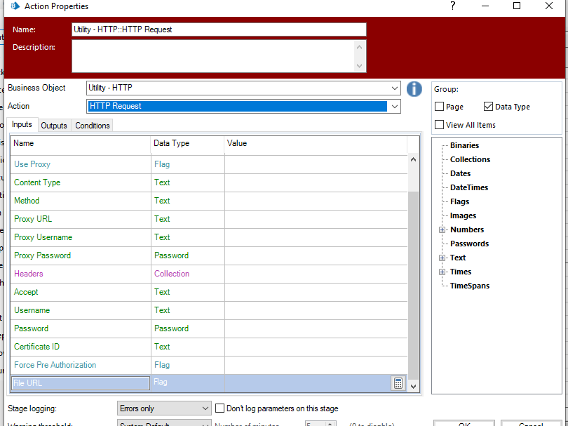Expand the Numbers tree node
The width and height of the screenshot is (568, 426).
442,230
